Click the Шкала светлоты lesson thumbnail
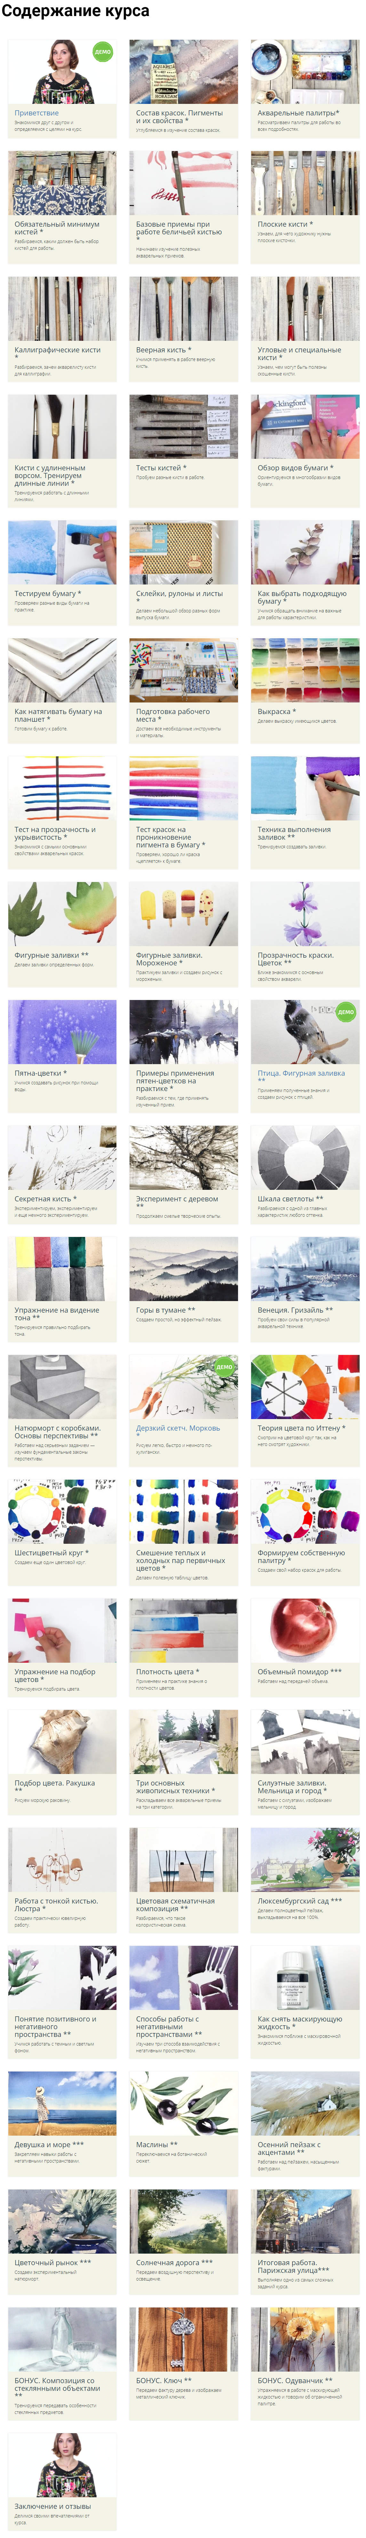The width and height of the screenshot is (366, 2538). coord(305,1158)
